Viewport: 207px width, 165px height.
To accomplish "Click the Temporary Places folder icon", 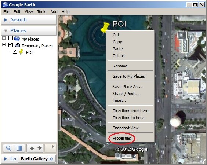I will (x=17, y=45).
